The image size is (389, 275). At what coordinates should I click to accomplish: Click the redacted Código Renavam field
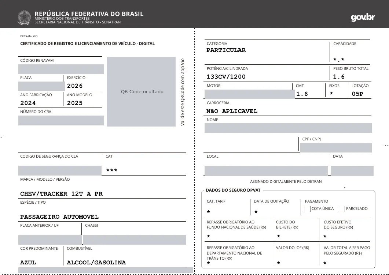click(x=61, y=69)
